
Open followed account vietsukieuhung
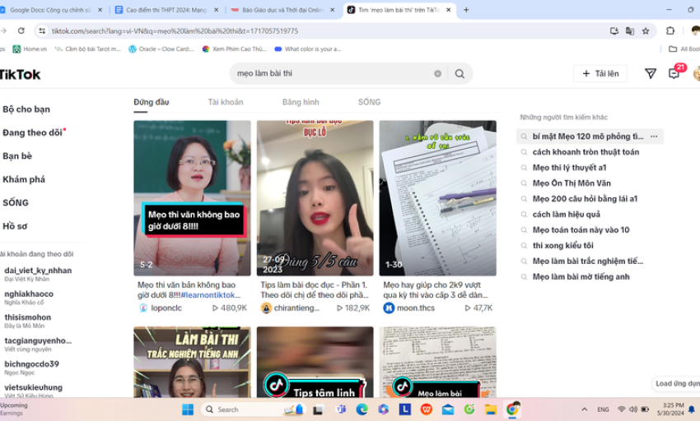[x=34, y=391]
